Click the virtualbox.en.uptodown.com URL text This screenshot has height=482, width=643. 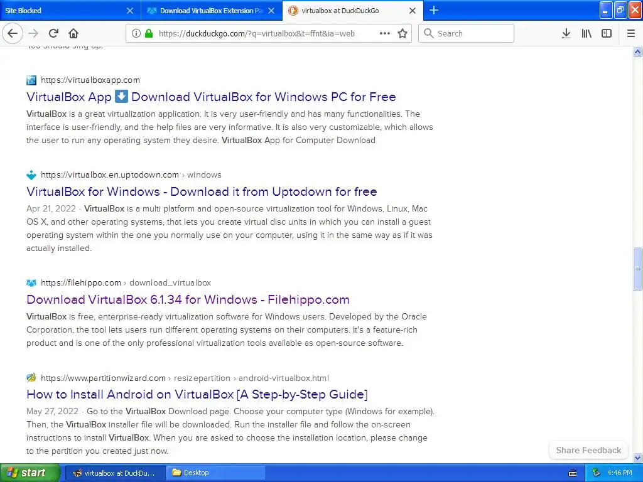(109, 174)
